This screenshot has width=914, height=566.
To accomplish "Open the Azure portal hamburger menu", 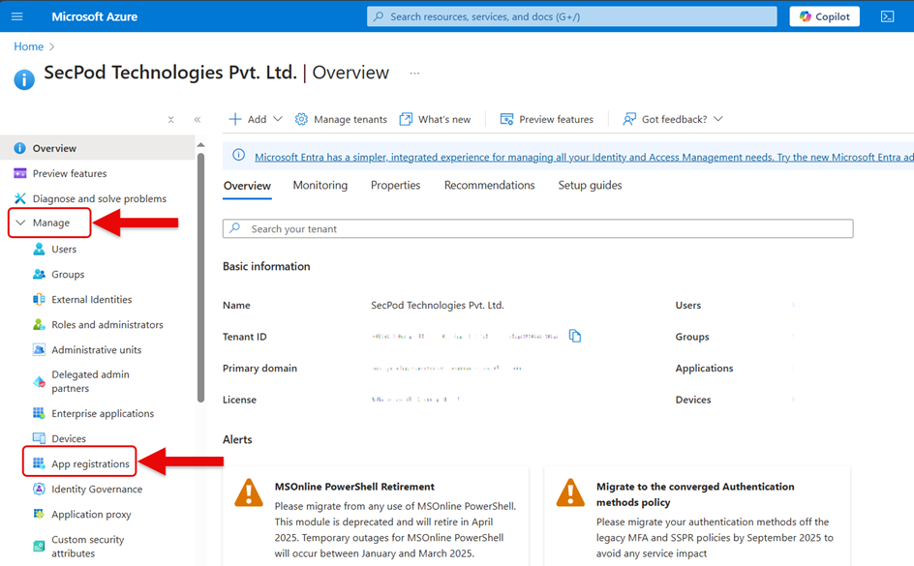I will [16, 16].
